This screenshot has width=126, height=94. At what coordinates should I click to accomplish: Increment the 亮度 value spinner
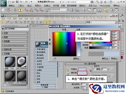pyautogui.click(x=118, y=47)
